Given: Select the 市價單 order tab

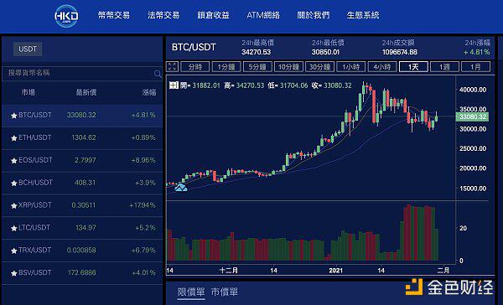Looking at the screenshot, I should click(x=225, y=292).
